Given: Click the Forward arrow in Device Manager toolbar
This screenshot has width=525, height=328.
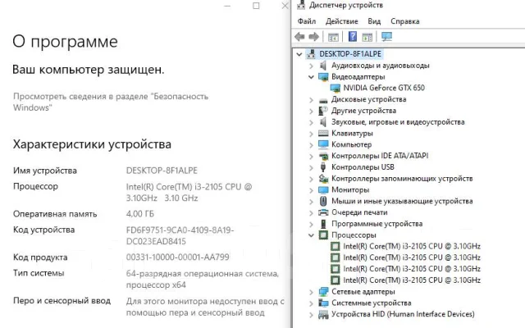Looking at the screenshot, I should click(313, 36).
